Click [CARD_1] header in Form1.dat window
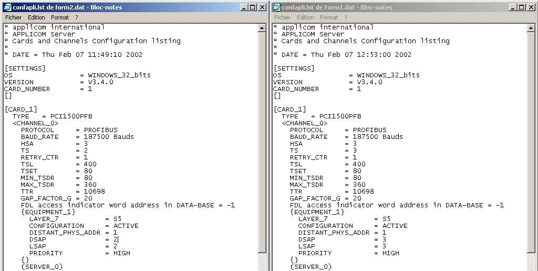 pyautogui.click(x=289, y=109)
